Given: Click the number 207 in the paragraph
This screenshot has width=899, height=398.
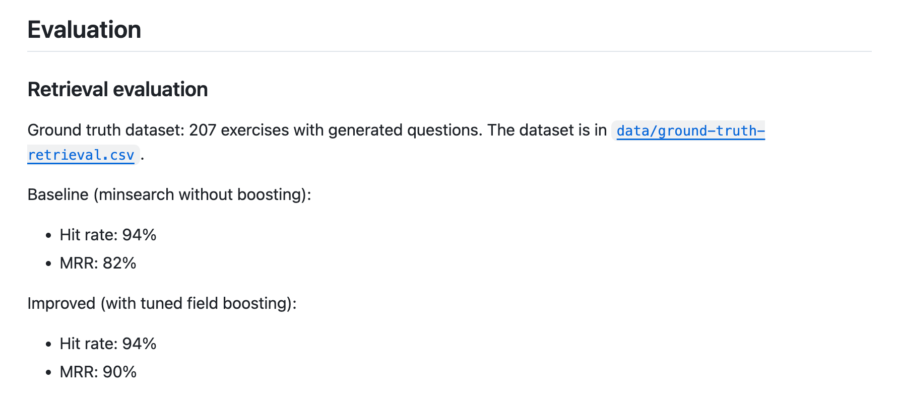Looking at the screenshot, I should pyautogui.click(x=203, y=130).
